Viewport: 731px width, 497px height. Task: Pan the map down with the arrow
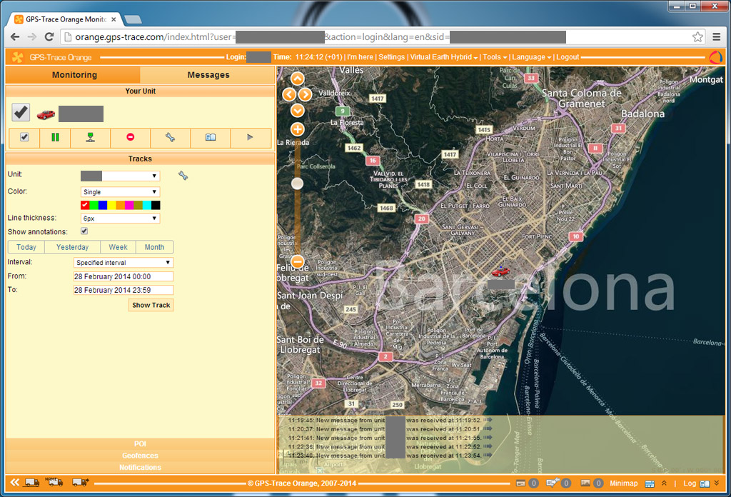(298, 111)
